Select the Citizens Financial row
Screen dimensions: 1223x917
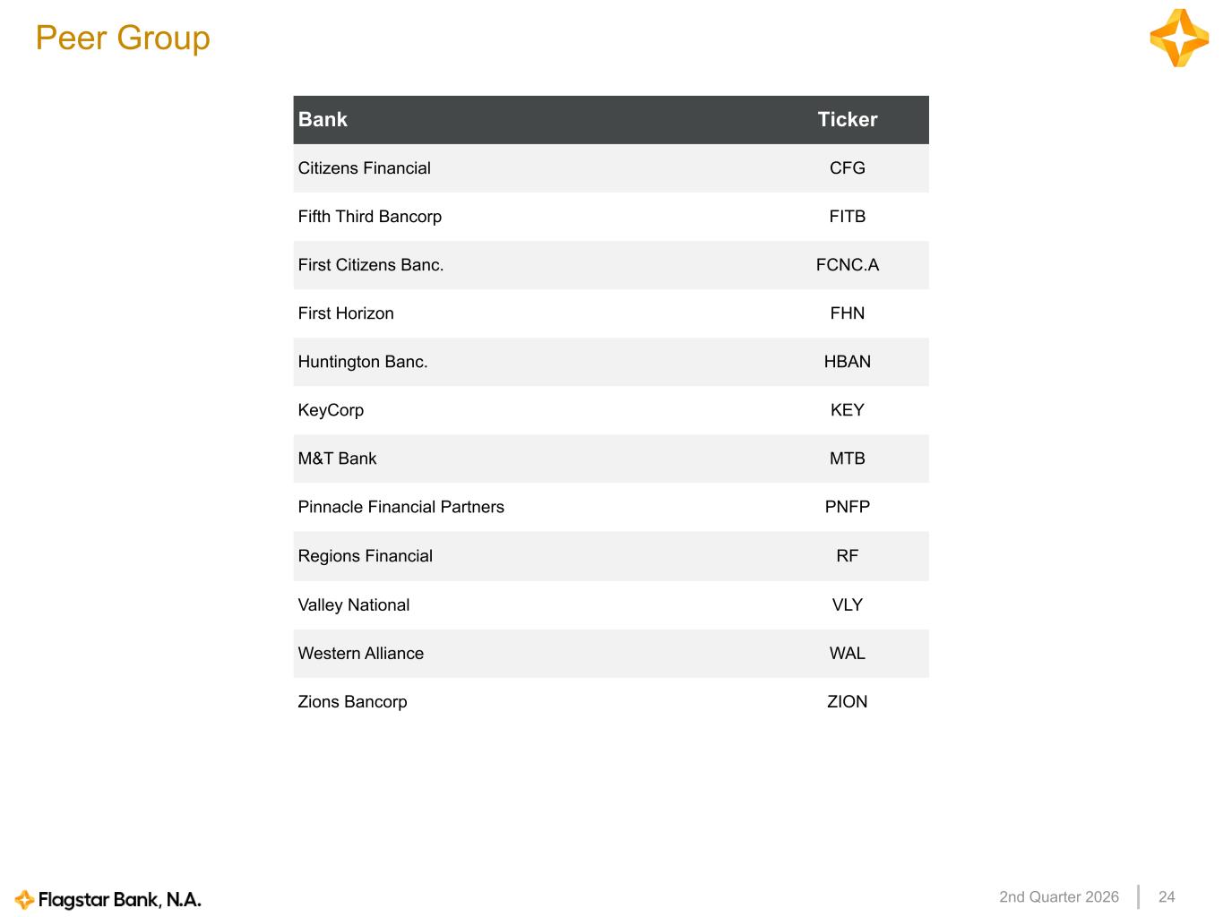click(611, 168)
